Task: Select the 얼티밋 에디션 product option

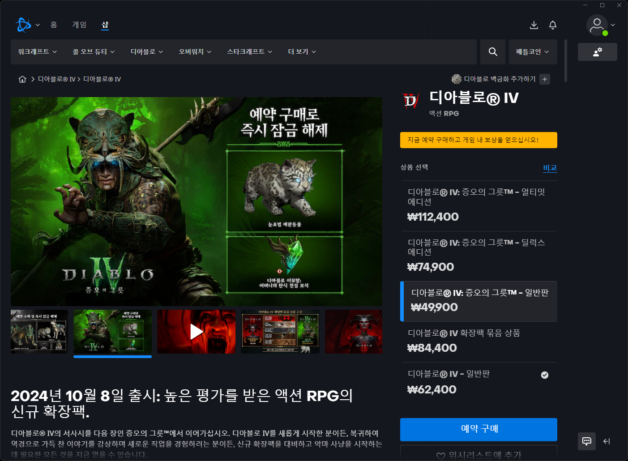Action: pyautogui.click(x=478, y=206)
